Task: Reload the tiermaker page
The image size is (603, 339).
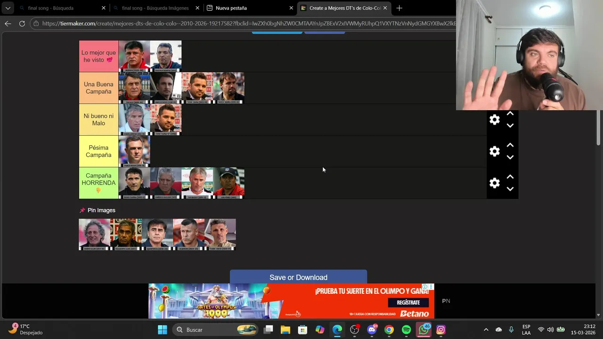Action: pos(22,23)
